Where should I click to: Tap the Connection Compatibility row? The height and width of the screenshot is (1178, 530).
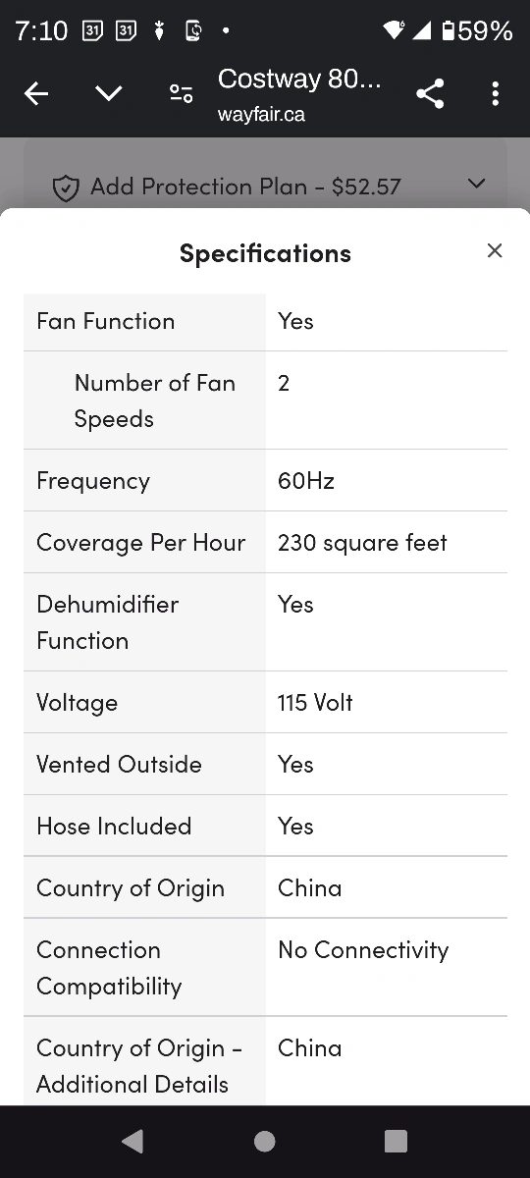tap(265, 968)
